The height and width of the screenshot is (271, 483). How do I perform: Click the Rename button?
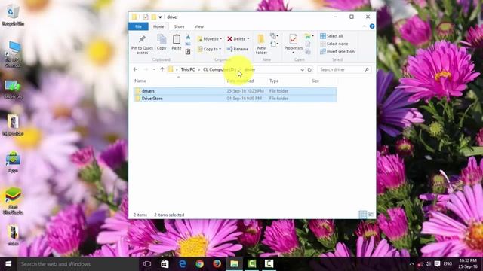pyautogui.click(x=237, y=49)
